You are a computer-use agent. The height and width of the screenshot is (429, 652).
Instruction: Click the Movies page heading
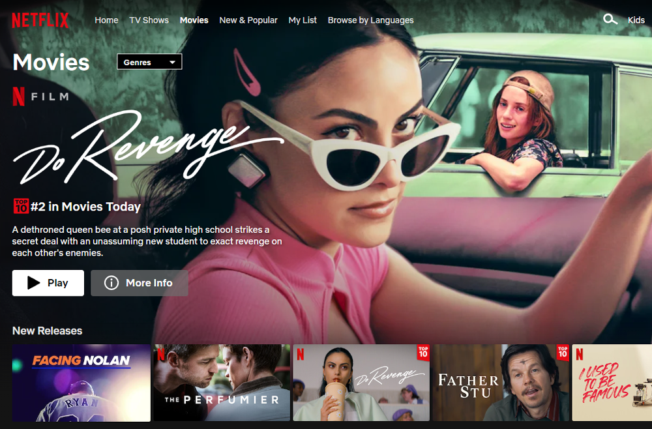click(51, 63)
